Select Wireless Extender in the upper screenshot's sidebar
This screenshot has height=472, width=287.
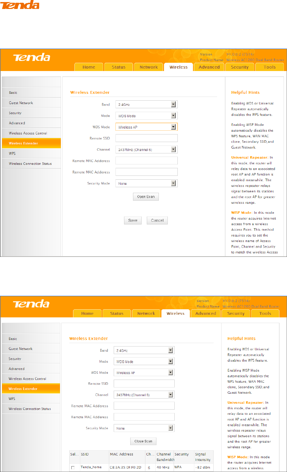click(31, 143)
